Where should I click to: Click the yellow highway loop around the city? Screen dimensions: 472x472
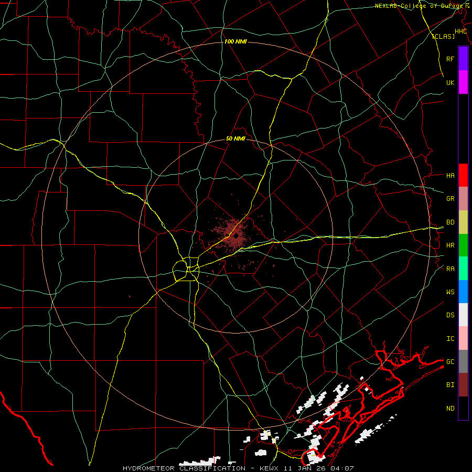(186, 269)
